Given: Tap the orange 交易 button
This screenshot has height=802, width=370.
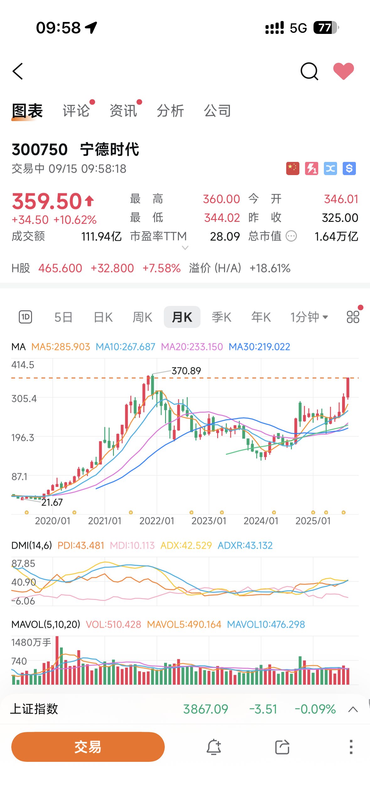Looking at the screenshot, I should pyautogui.click(x=88, y=747).
